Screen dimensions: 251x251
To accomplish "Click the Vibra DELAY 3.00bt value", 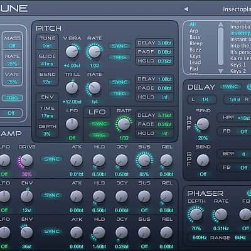I will [164, 43].
